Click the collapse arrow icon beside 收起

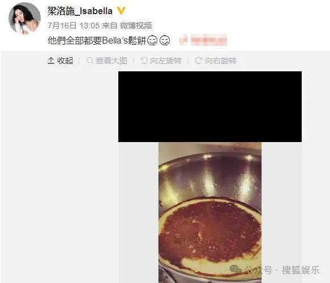tap(51, 61)
